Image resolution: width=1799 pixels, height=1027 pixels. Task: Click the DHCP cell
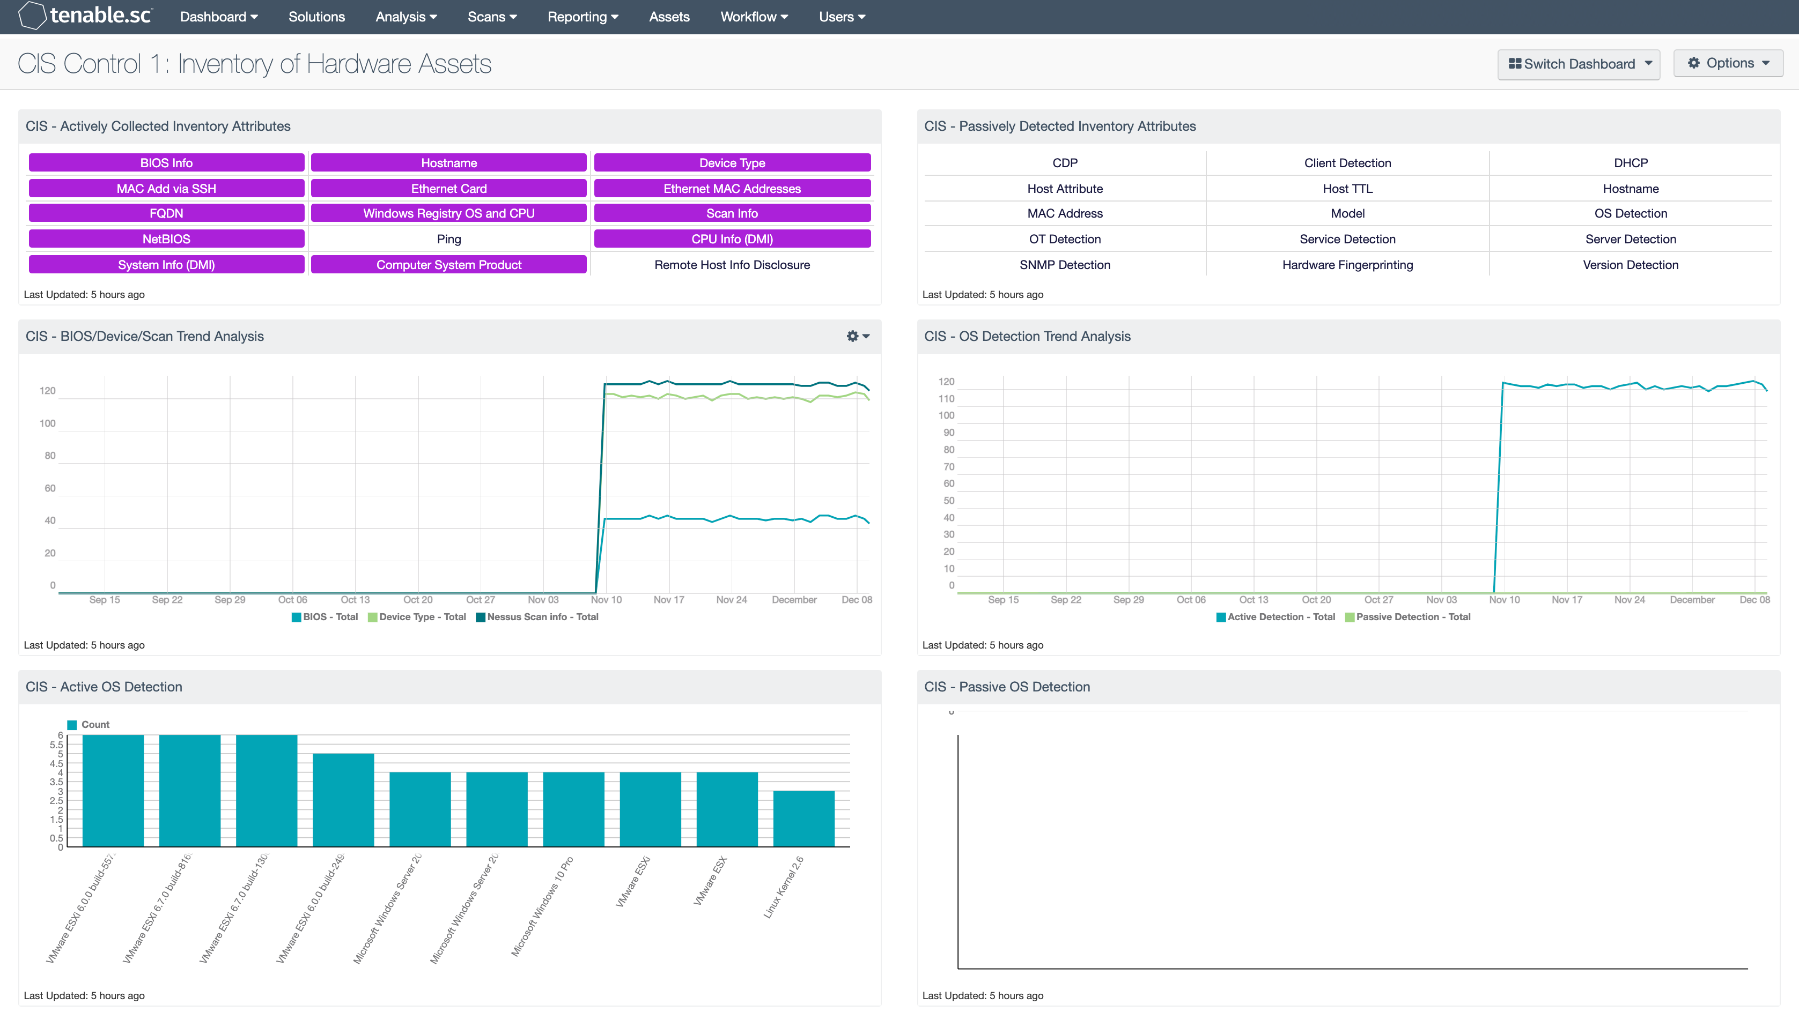[1631, 162]
